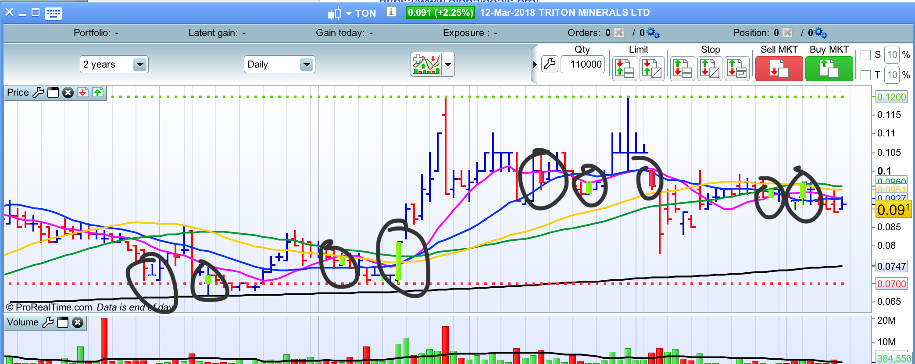Viewport: 915px width, 364px height.
Task: Open trading settings wrench beside Qty
Action: coord(550,64)
